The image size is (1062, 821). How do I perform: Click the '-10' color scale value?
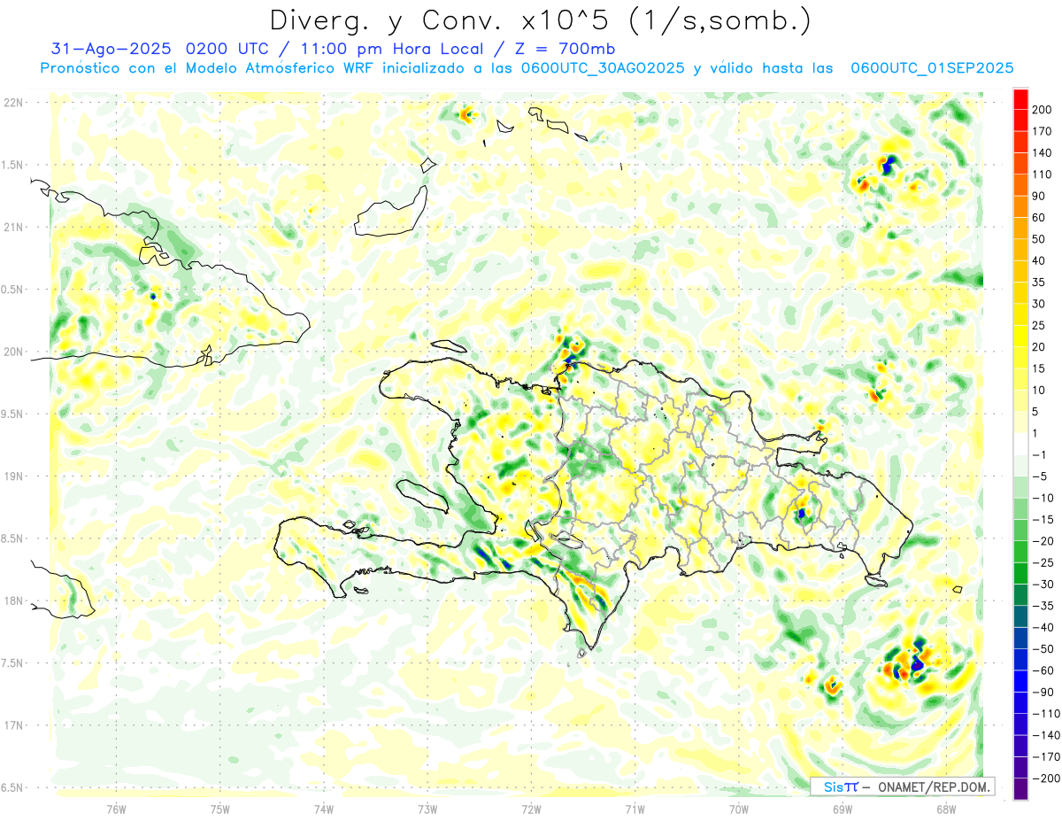[1045, 498]
